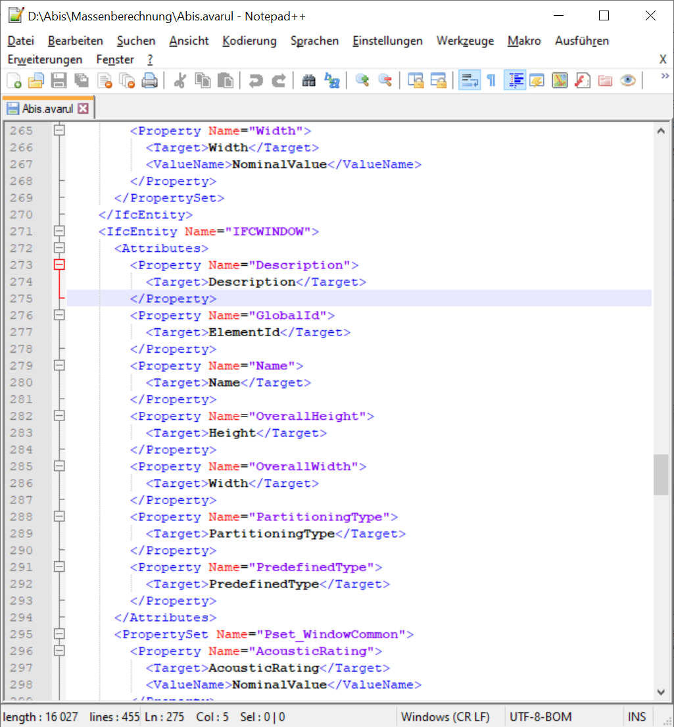Open Folder as Workspace icon
The image size is (674, 727).
tap(605, 81)
